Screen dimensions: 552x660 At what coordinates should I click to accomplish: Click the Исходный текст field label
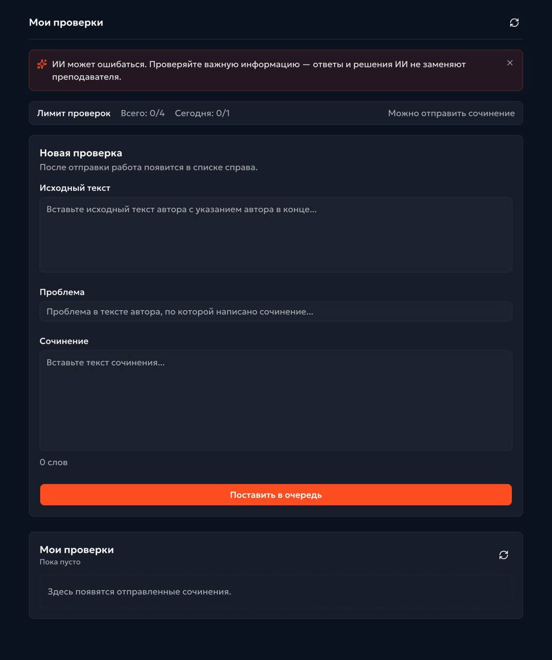(x=75, y=188)
